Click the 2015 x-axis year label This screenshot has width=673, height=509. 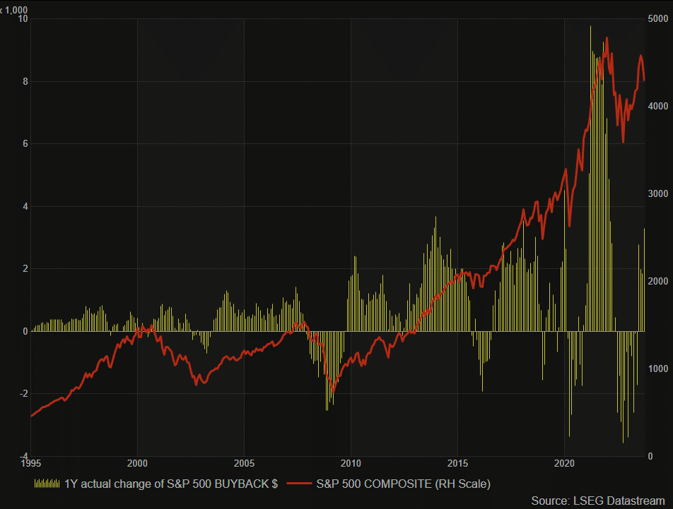pyautogui.click(x=458, y=463)
